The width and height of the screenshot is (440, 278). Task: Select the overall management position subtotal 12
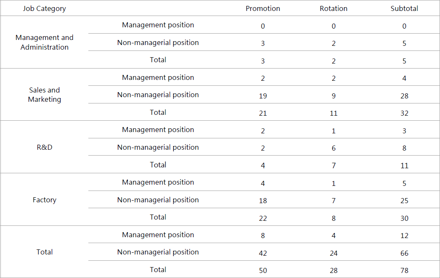[404, 236]
